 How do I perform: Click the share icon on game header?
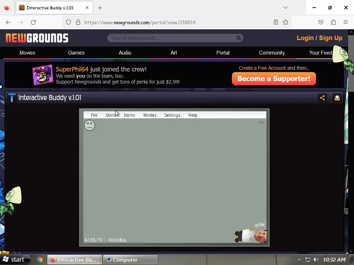(x=323, y=98)
